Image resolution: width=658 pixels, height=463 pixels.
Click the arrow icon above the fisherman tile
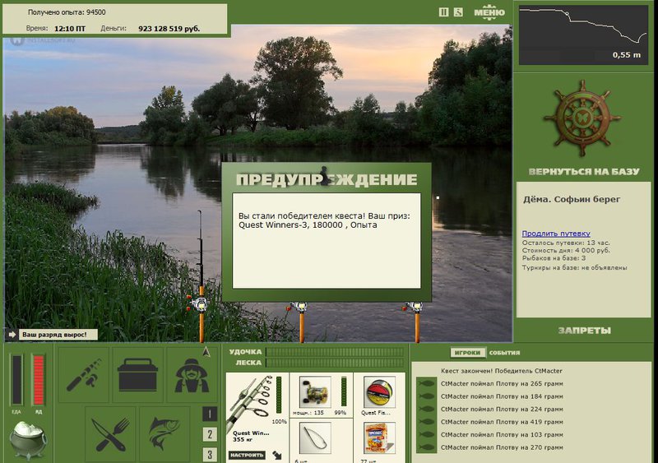tap(206, 352)
